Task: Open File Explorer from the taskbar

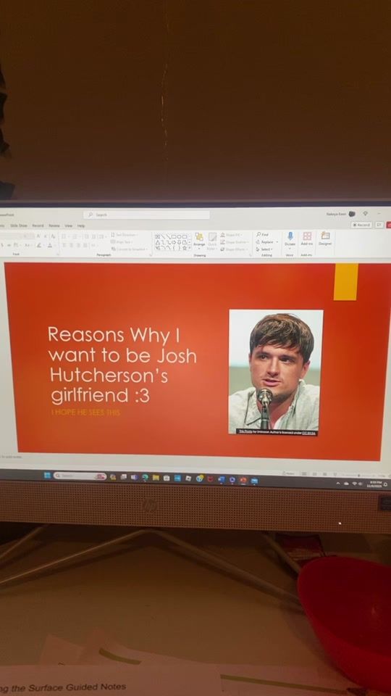Action: [156, 478]
